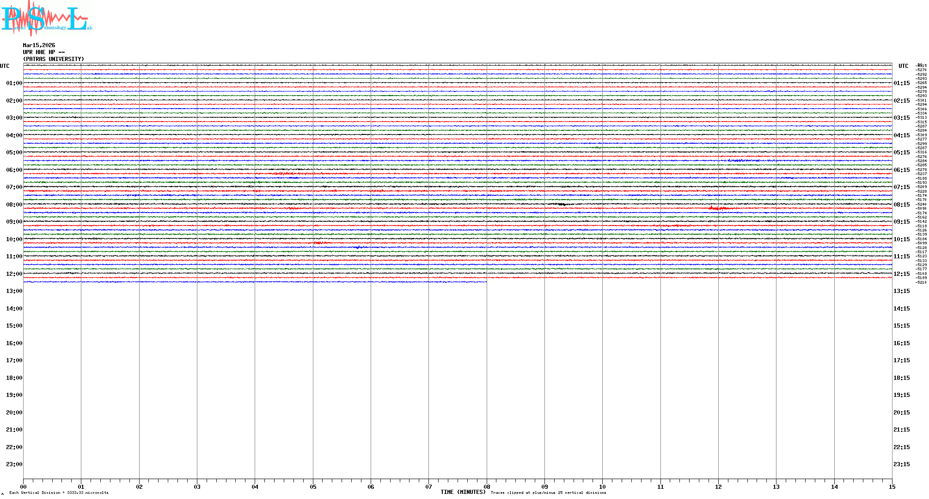Screen dimensions: 929x499
Task: Click the vertical division microvolts note
Action: coord(59,493)
